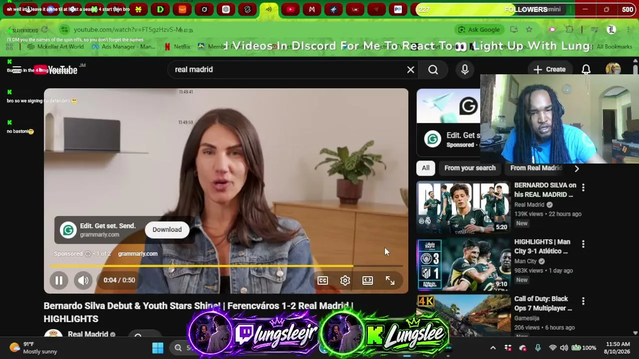Open options for Call of Duty video

pyautogui.click(x=583, y=301)
